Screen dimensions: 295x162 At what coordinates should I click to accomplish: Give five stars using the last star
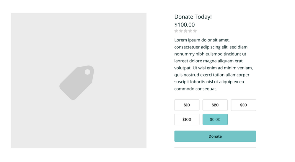click(x=195, y=31)
